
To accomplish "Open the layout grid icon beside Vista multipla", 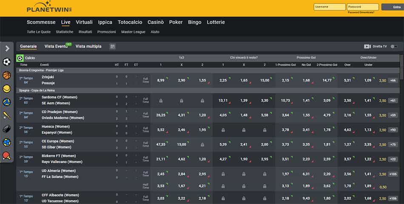I will [113, 47].
